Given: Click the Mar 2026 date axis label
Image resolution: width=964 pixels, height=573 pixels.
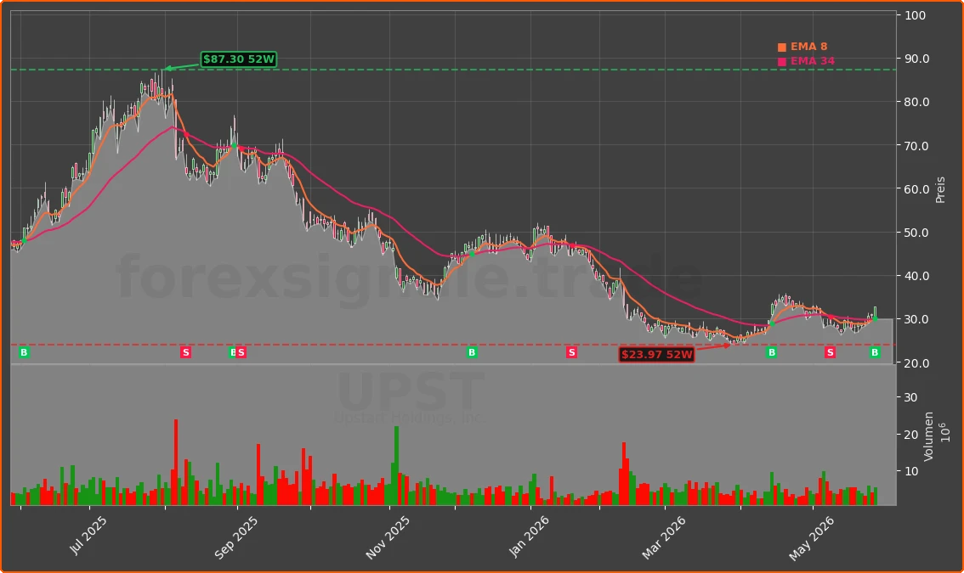Looking at the screenshot, I should pos(663,538).
